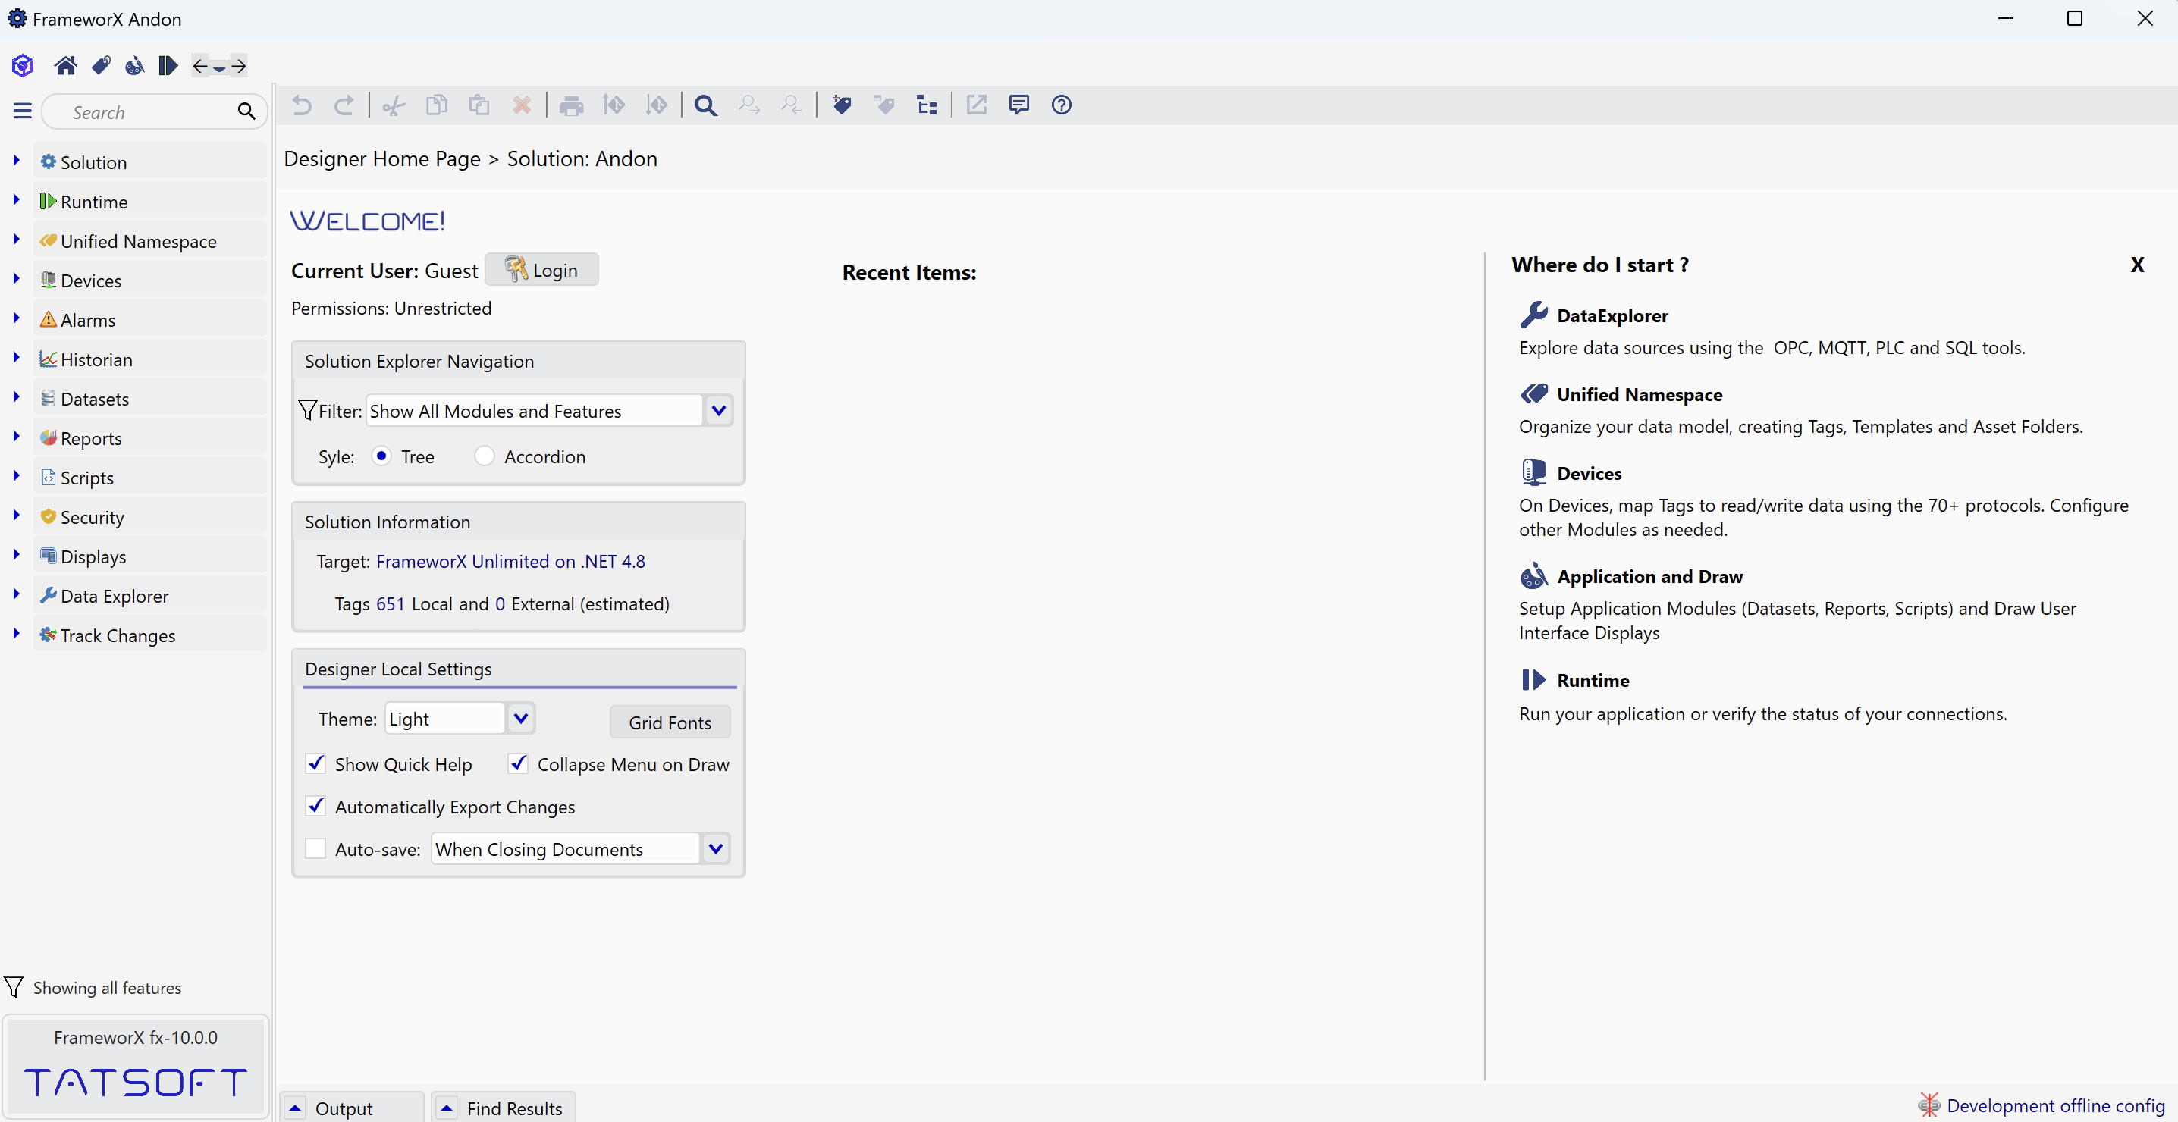Screen dimensions: 2178x1122
Task: Click the Grid Fonts button
Action: point(670,722)
